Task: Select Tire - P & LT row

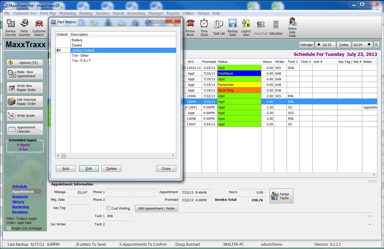Action: (116, 61)
